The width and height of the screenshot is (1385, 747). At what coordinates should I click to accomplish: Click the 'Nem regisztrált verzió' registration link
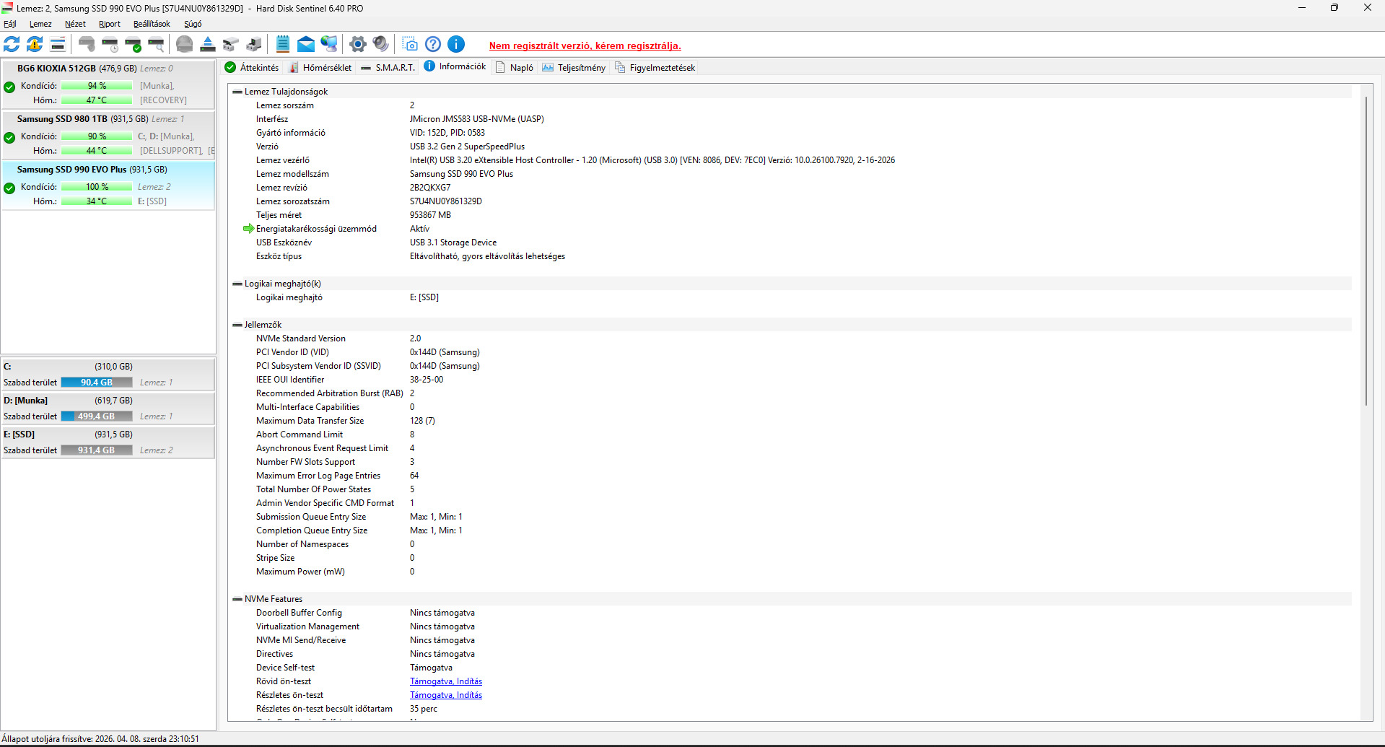click(585, 45)
